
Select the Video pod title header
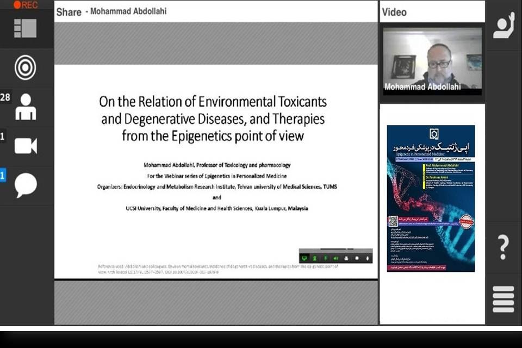coord(394,11)
